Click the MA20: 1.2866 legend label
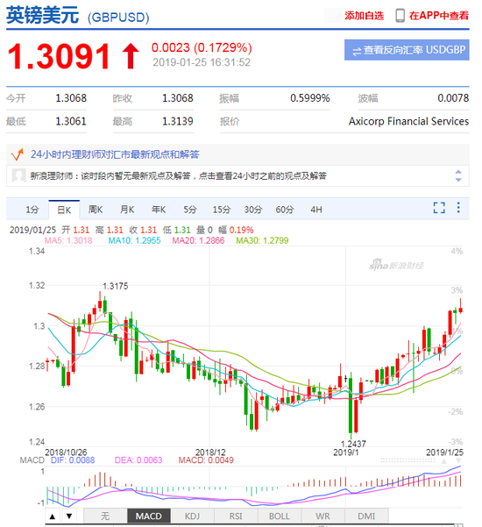Viewport: 482px width, 527px height. 198,240
